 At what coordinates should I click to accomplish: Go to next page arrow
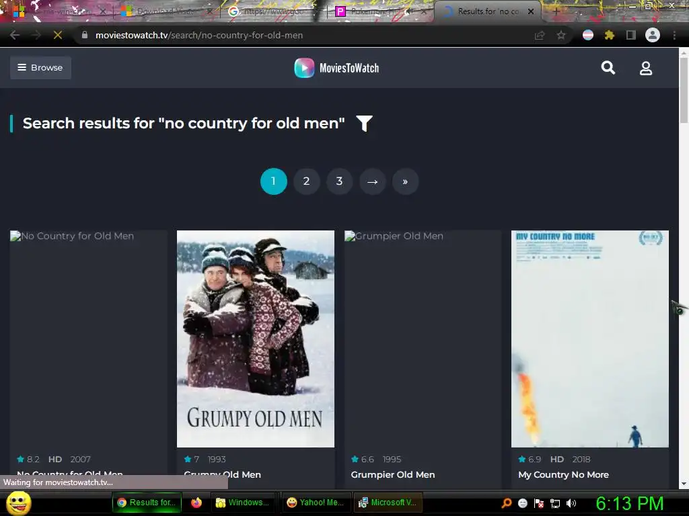click(372, 181)
